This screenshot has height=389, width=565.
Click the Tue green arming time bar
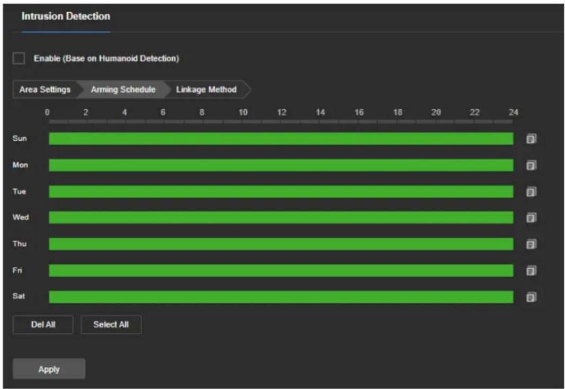point(281,191)
